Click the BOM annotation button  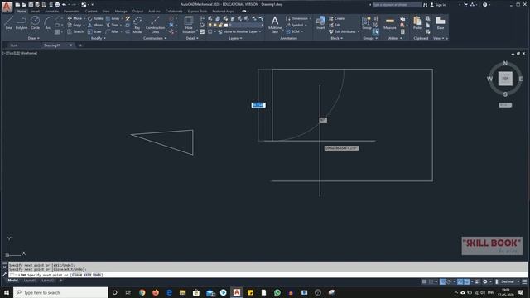click(292, 31)
